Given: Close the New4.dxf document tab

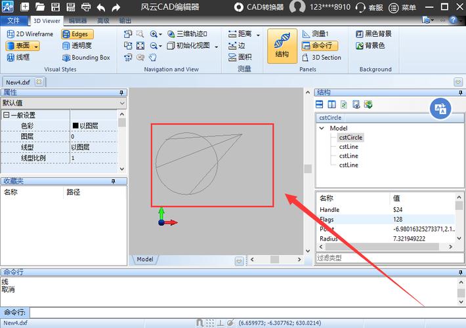Looking at the screenshot, I should (39, 82).
